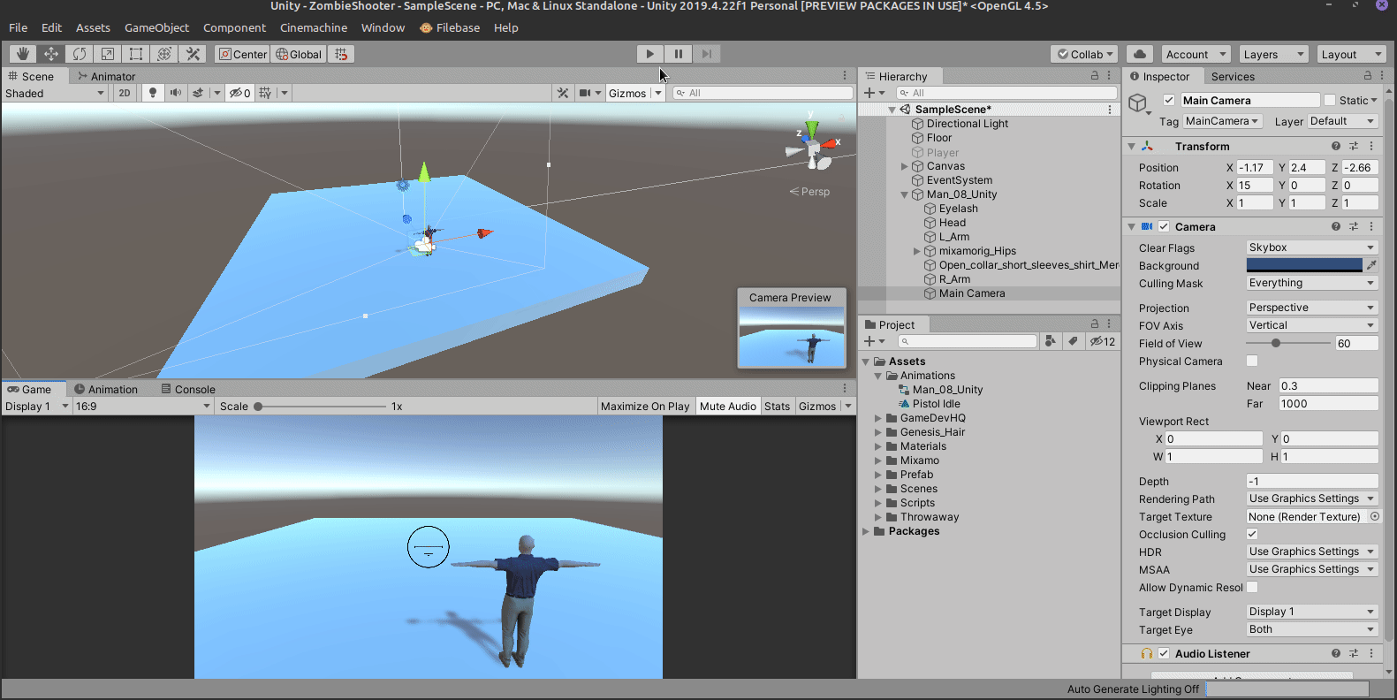Open Clear Flags Skybox dropdown
This screenshot has height=700, width=1397.
(x=1312, y=247)
